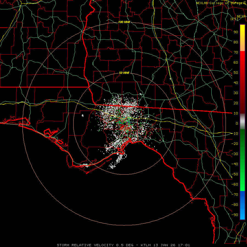This screenshot has width=247, height=247.
Task: Click the -90 value on the velocity scale
Action: click(235, 215)
